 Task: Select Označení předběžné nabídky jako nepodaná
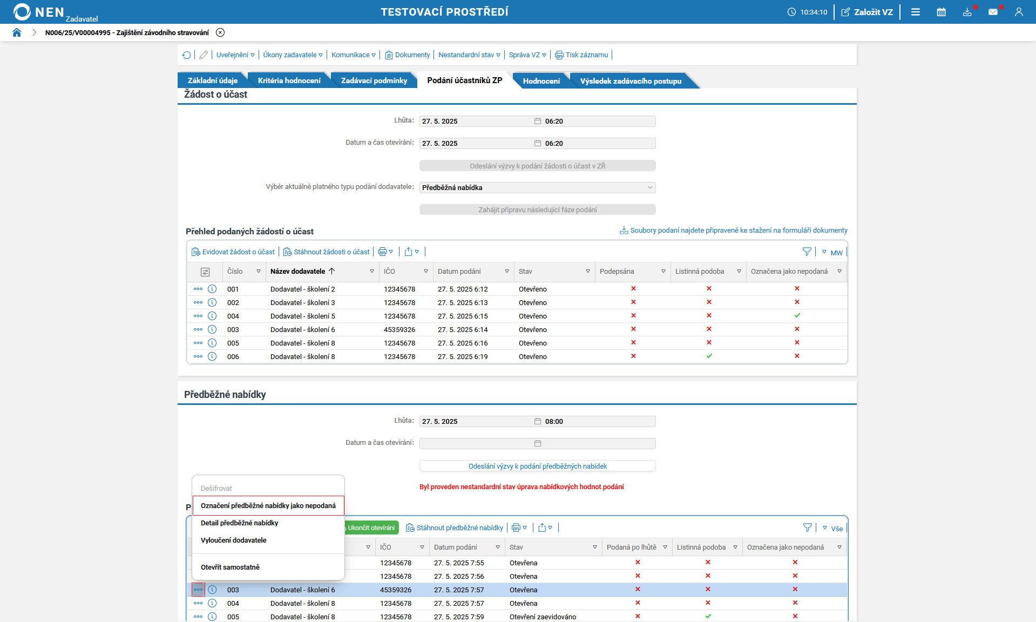point(268,506)
